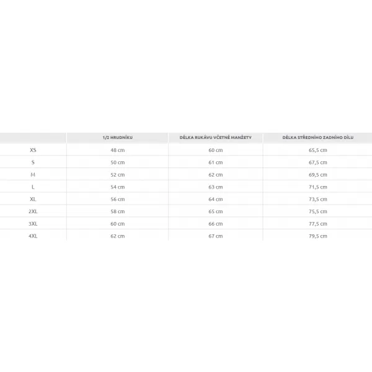Viewport: 372px width, 372px height.
Task: Select the 3XL size row label
Action: coord(33,224)
